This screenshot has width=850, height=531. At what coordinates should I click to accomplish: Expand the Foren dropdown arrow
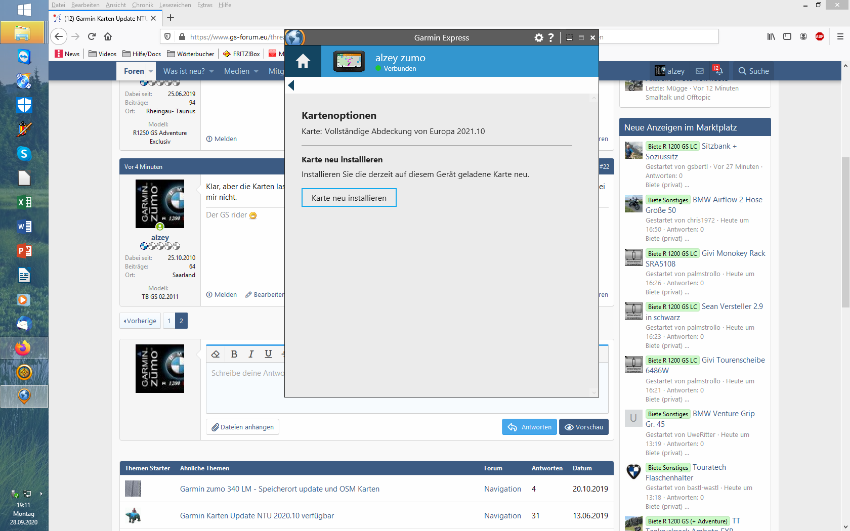coord(151,71)
